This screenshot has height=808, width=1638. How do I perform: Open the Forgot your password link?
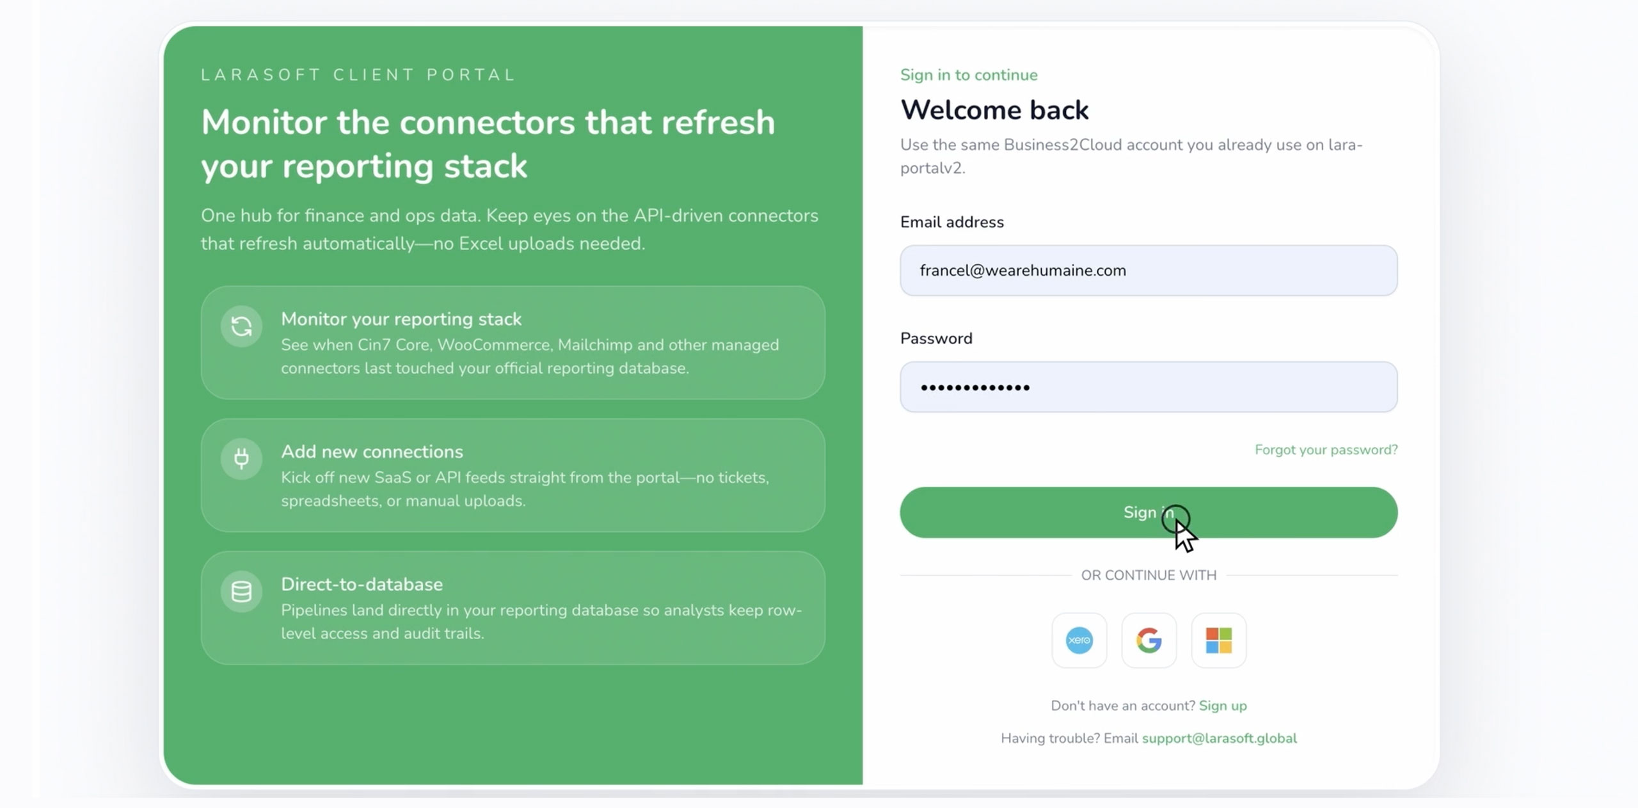click(1326, 450)
